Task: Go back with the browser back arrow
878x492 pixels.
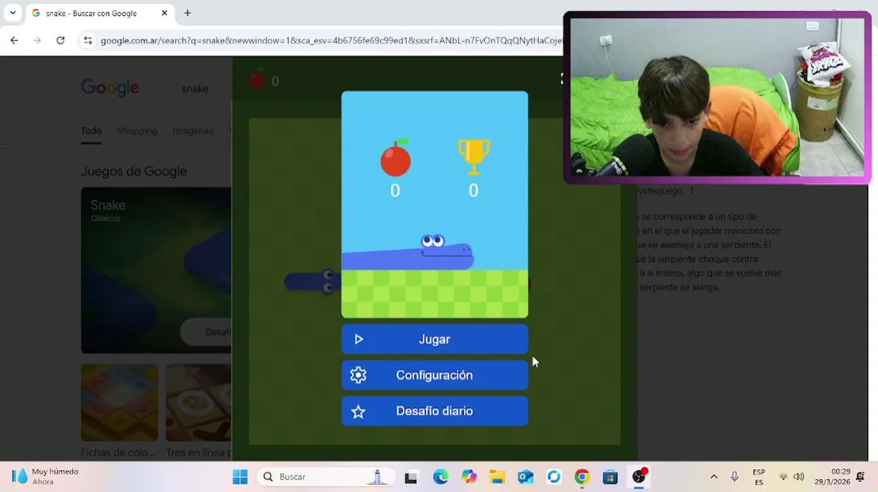Action: (x=14, y=40)
